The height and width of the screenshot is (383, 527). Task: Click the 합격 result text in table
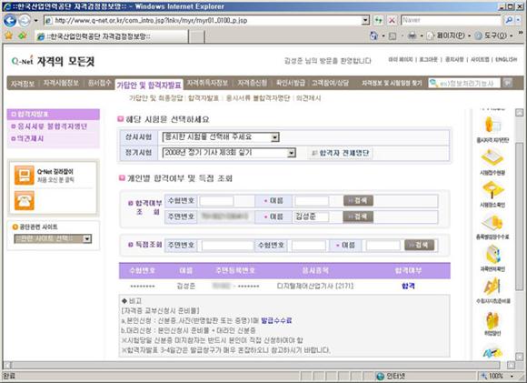coord(408,286)
